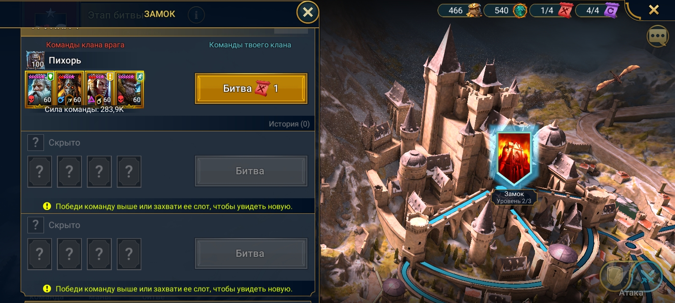Switch to Команды твоего клана tab

pos(250,45)
